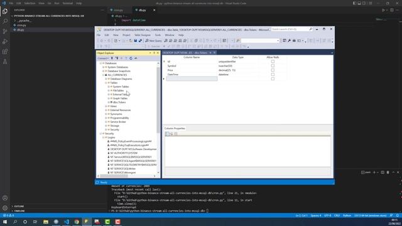
Task: Toggle Allow Nulls checkbox for Price row
Action: (x=273, y=70)
